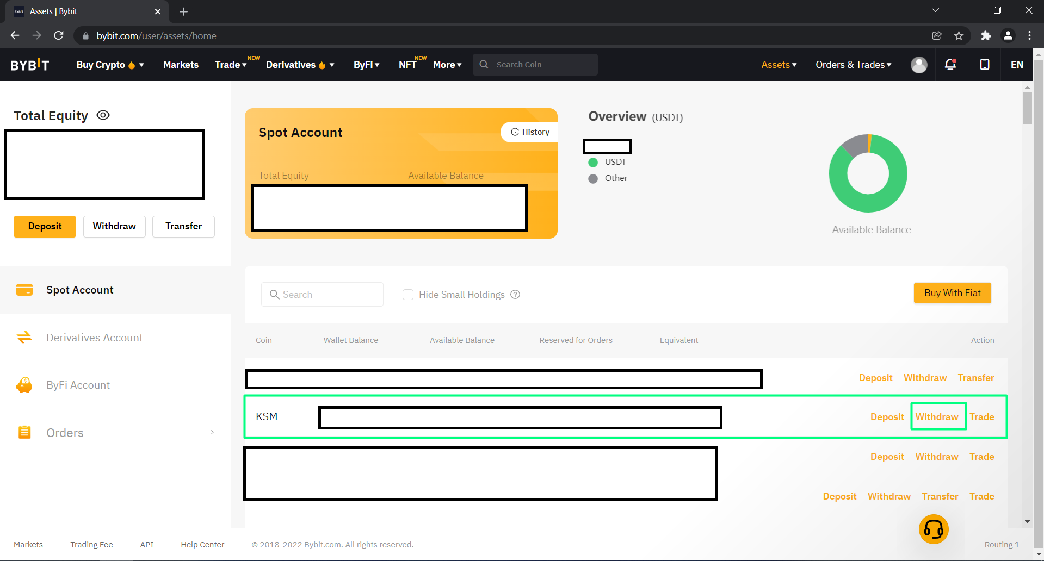Open the Derivatives Account section
The image size is (1044, 561).
pyautogui.click(x=94, y=338)
